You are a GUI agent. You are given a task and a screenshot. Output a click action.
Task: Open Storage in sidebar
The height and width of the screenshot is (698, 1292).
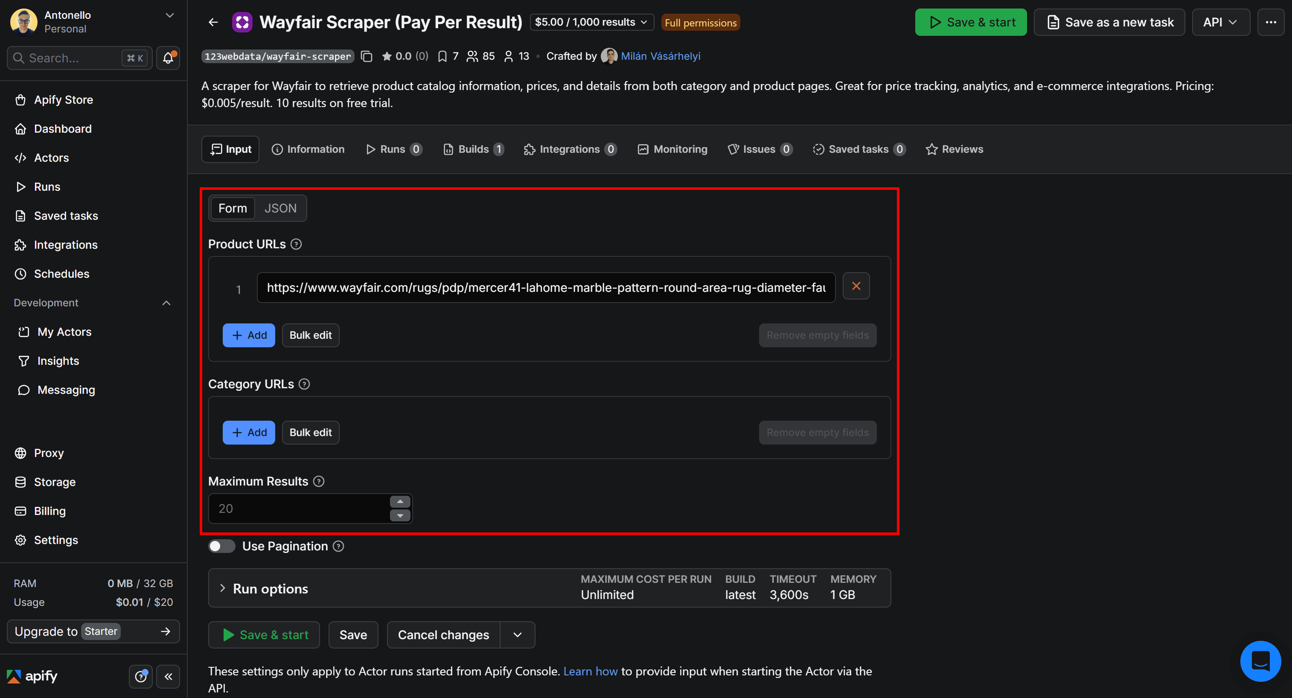[x=55, y=483]
